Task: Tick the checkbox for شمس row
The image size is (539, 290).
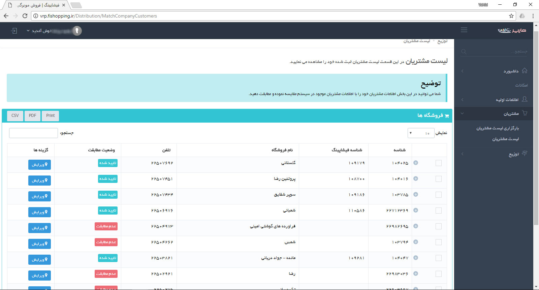Action: (x=438, y=242)
